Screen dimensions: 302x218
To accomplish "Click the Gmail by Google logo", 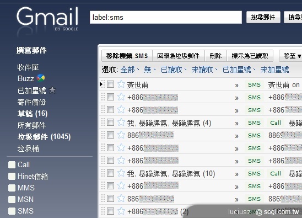I will pyautogui.click(x=47, y=19).
